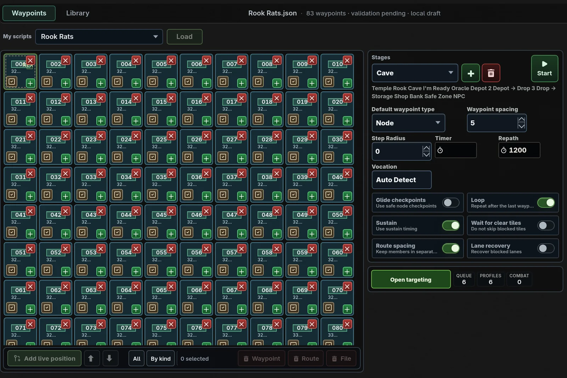
Task: Turn off Route spacing toggle
Action: click(x=451, y=248)
